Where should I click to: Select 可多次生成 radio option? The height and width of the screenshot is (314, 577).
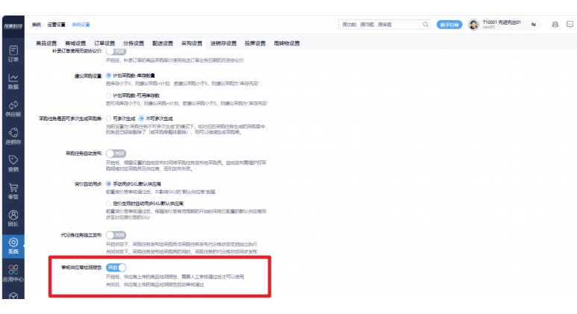pyautogui.click(x=109, y=119)
